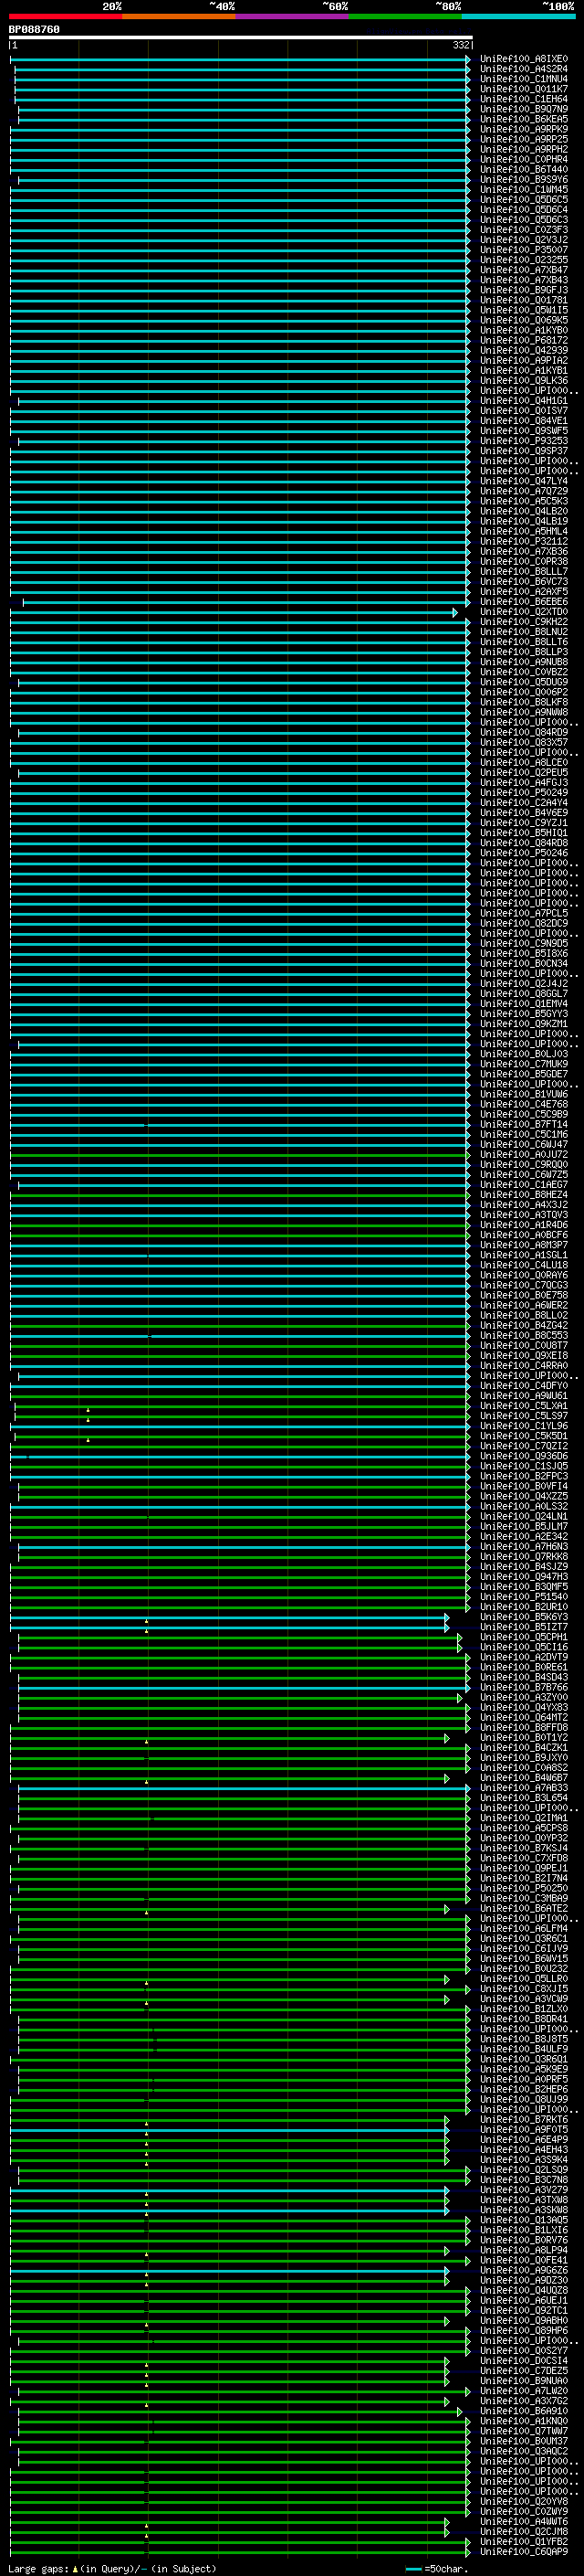This screenshot has height=2576, width=584.
Task: Click the cyan ~100% legend segment
Action: (x=518, y=16)
